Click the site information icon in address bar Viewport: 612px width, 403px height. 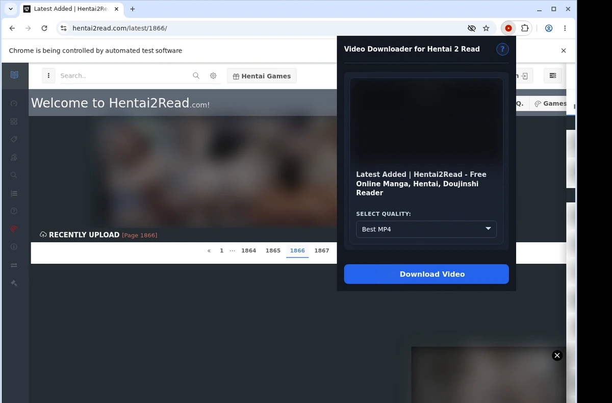coord(64,28)
